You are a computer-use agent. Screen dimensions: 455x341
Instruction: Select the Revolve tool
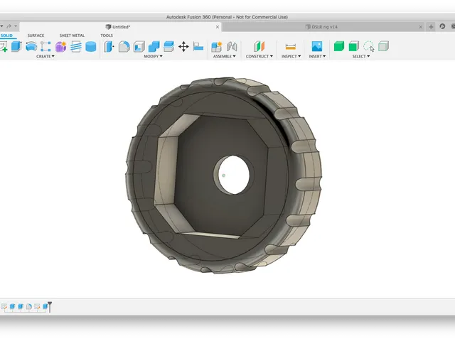pos(31,46)
